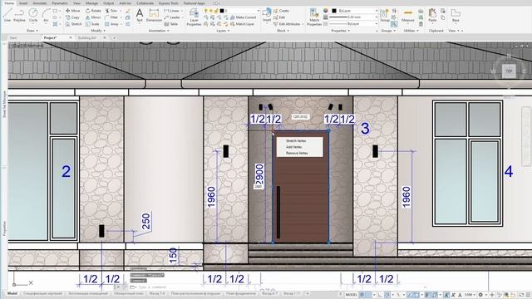Insert a Table
Image resolution: width=532 pixels, height=299 pixels.
point(171,24)
